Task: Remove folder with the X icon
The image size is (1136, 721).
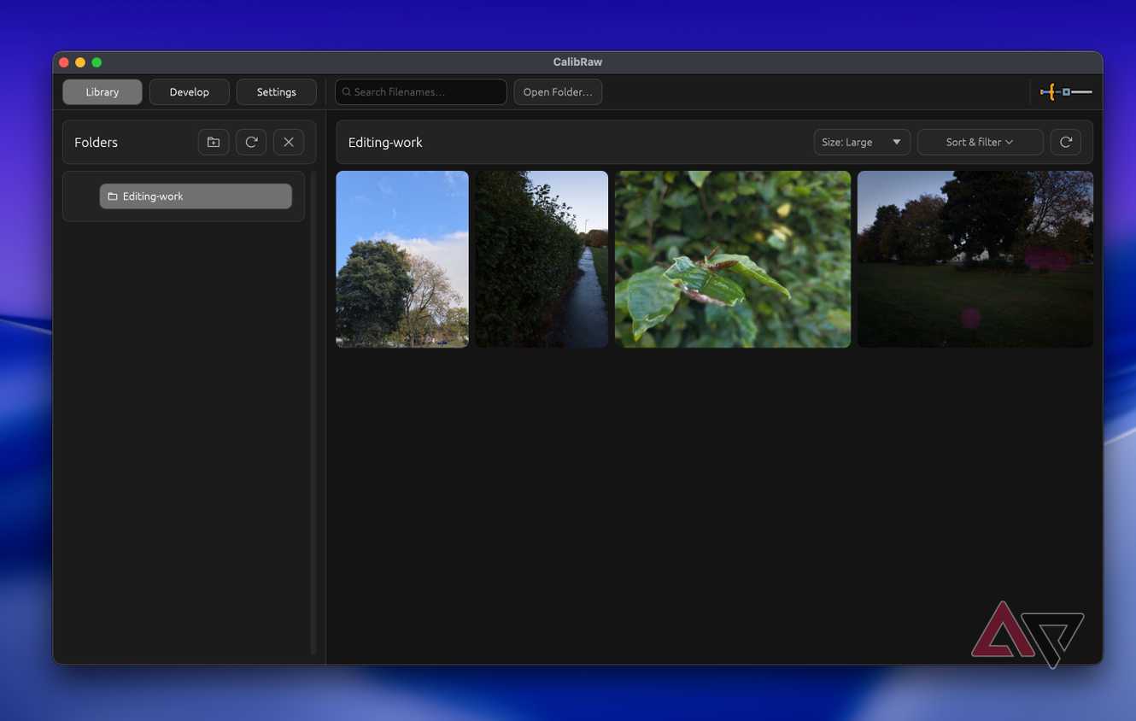Action: coord(289,142)
